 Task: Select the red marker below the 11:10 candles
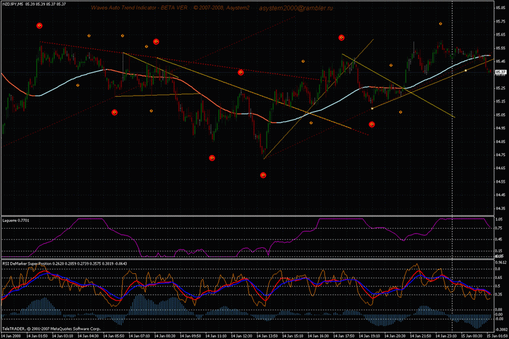[x=212, y=158]
